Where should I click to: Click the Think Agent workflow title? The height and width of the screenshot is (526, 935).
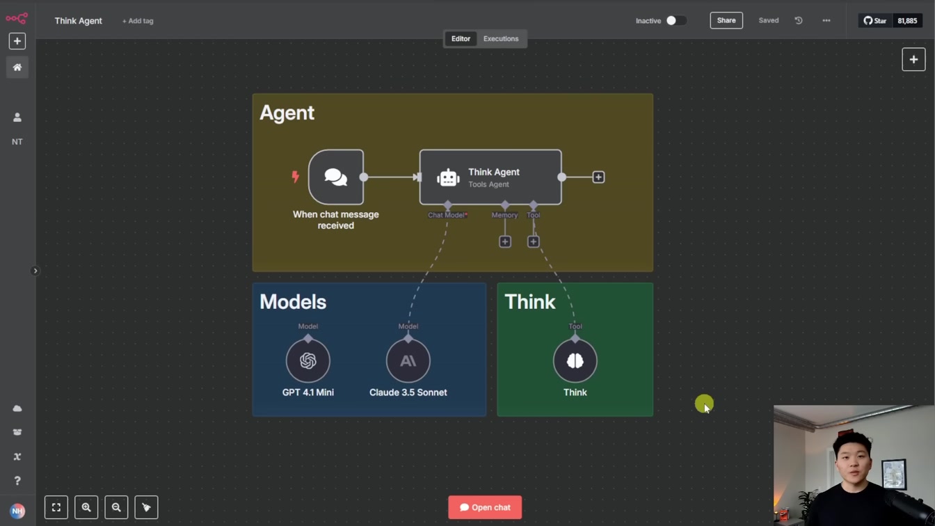(x=79, y=21)
